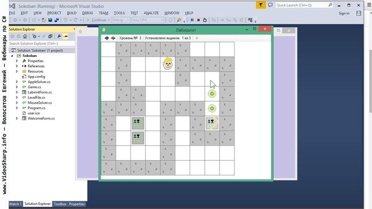
Task: Expand the AppleSolver.cs node
Action: pos(17,82)
